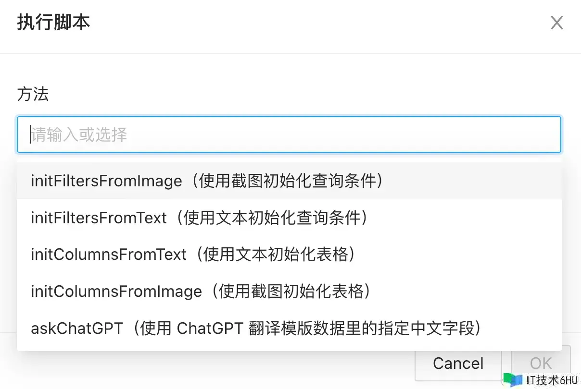
Task: Click the 方法 field label
Action: tap(33, 94)
